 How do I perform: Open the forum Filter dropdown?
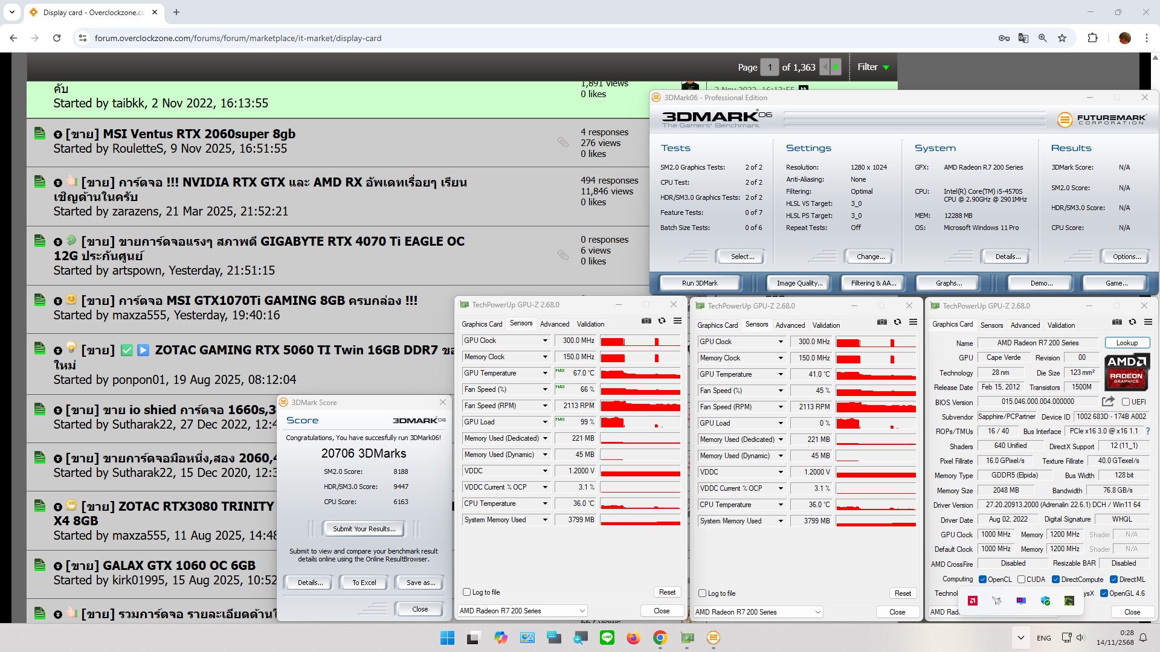(x=873, y=67)
